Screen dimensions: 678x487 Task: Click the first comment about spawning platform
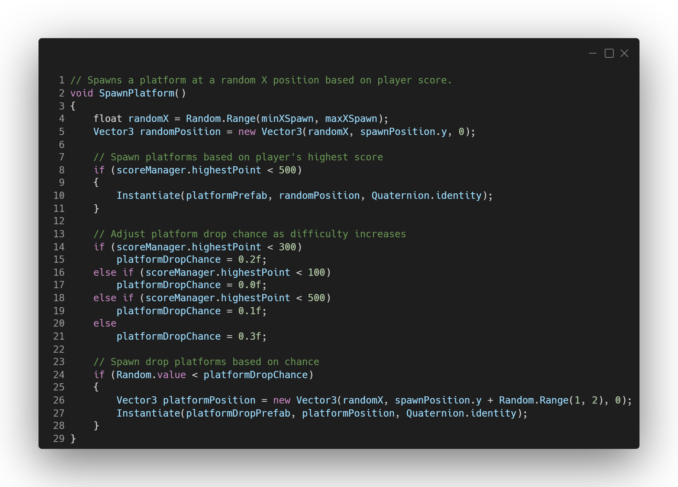261,80
